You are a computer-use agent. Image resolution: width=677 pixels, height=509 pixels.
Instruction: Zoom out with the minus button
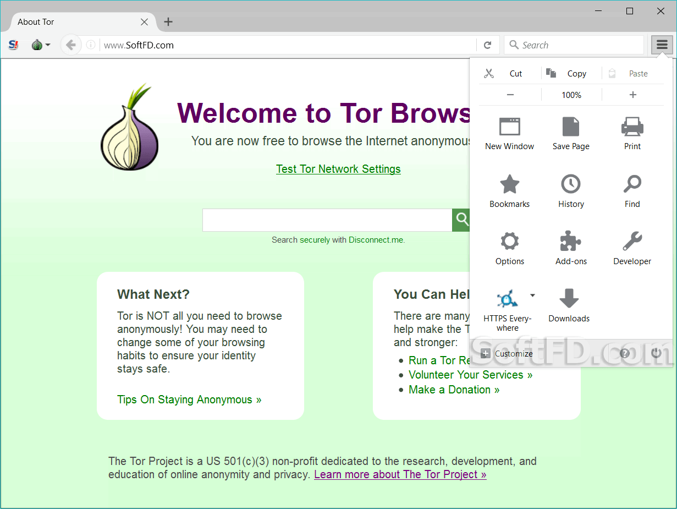[510, 95]
